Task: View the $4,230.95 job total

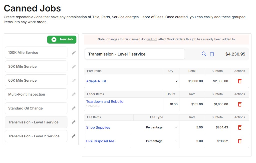Action: [x=235, y=54]
